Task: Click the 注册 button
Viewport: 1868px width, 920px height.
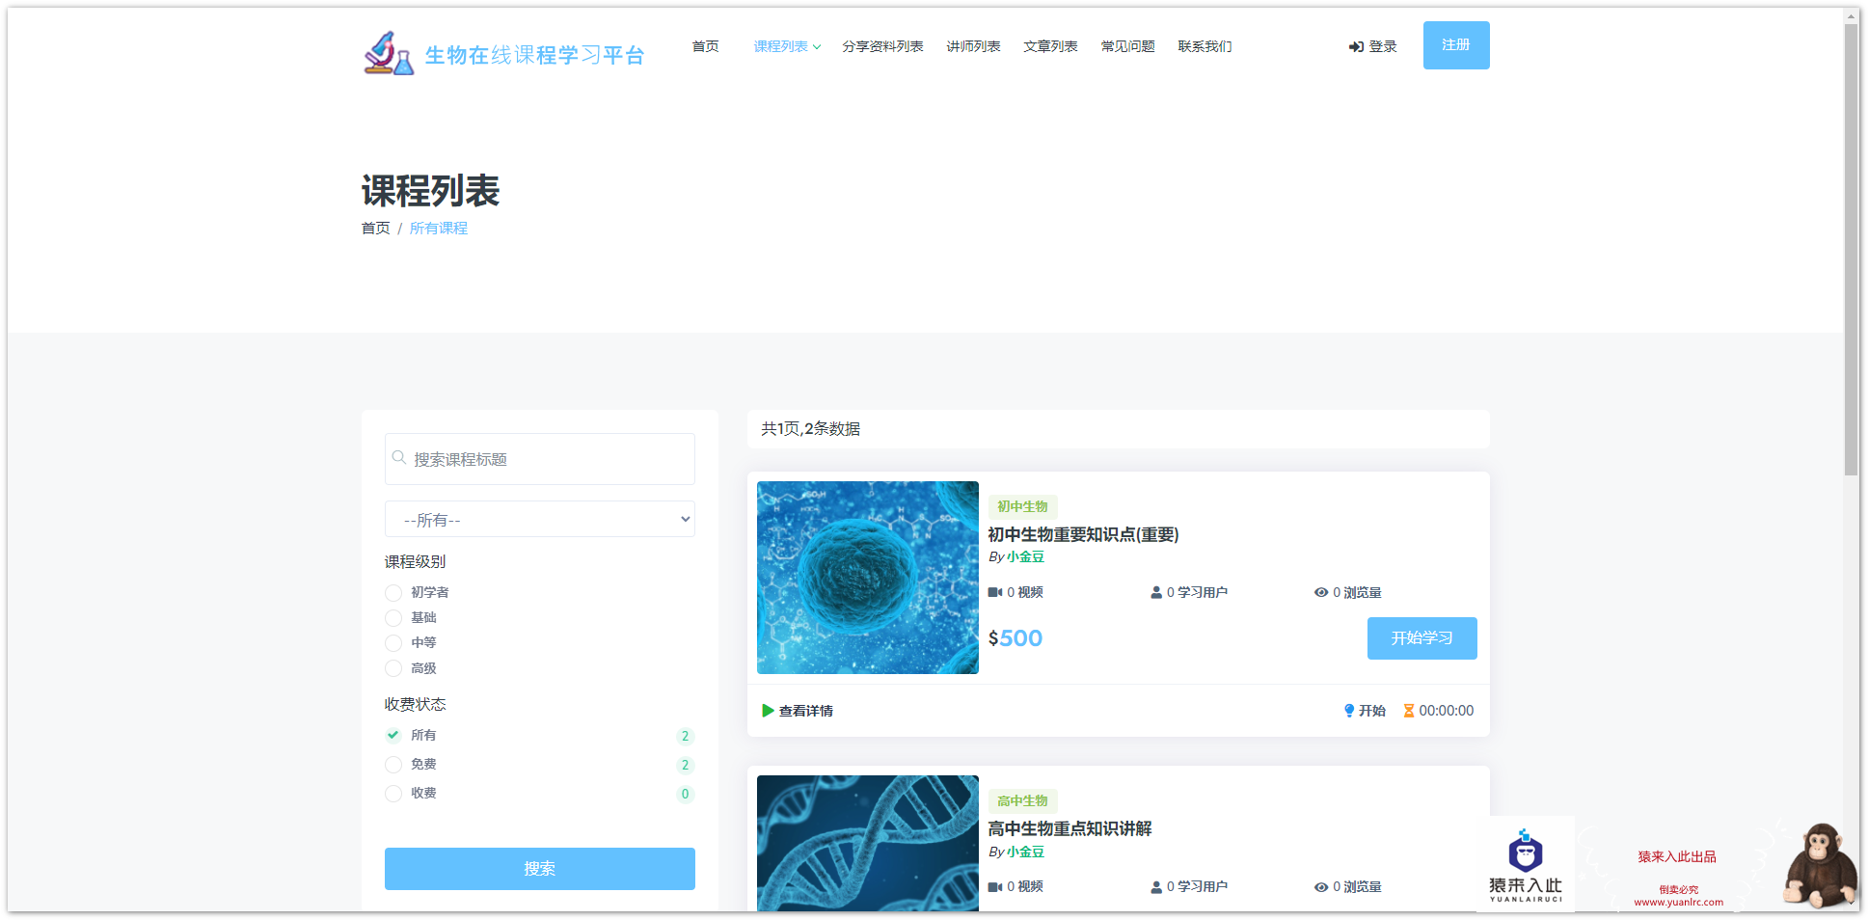Action: click(1456, 45)
